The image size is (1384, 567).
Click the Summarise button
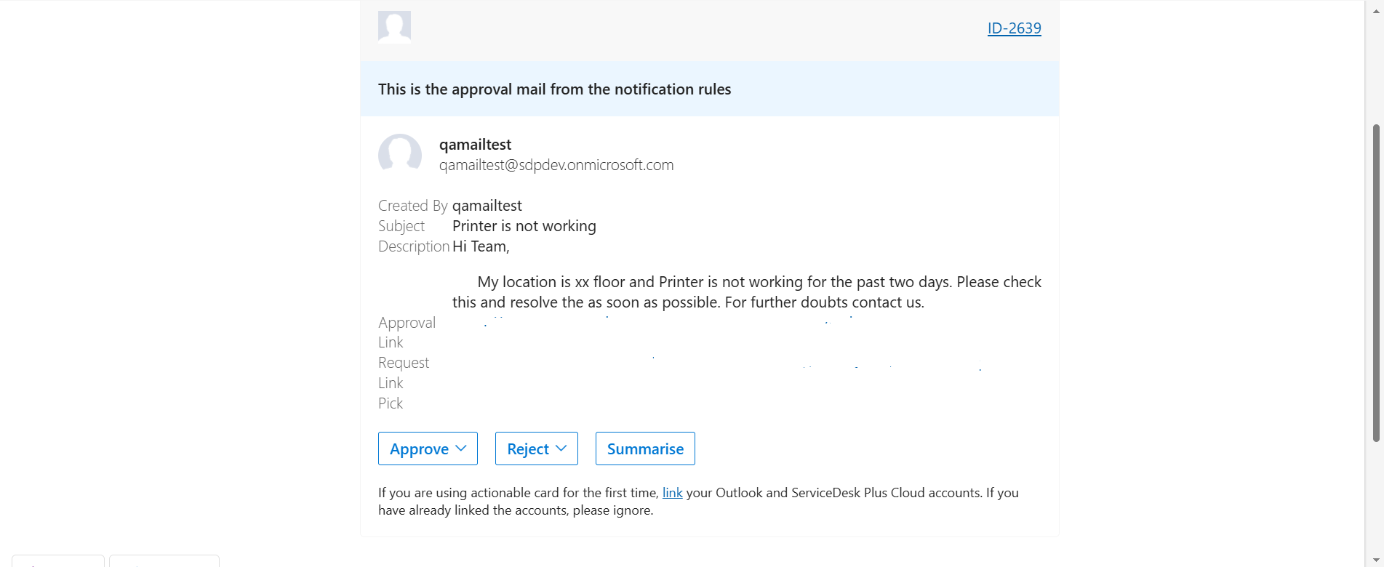644,449
